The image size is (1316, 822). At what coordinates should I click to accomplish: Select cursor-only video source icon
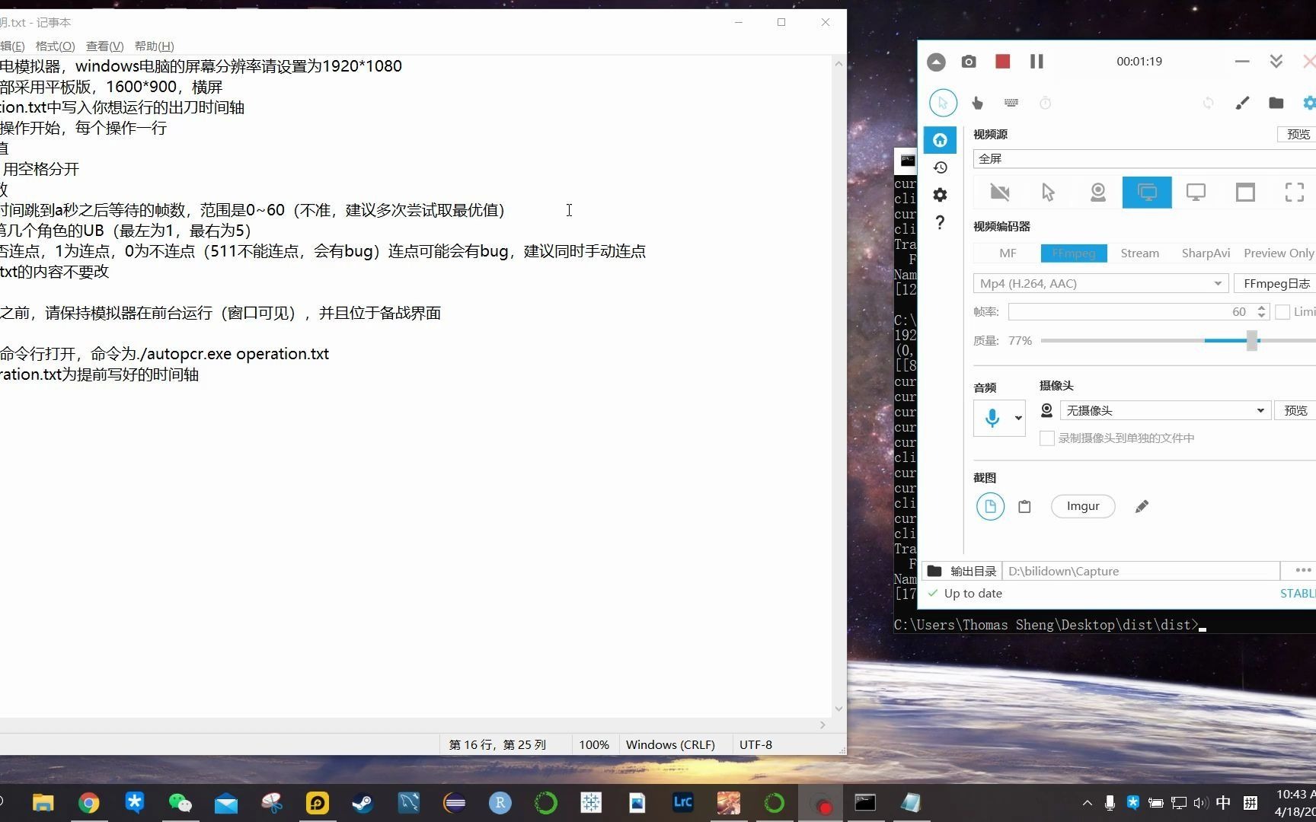[x=1049, y=193]
